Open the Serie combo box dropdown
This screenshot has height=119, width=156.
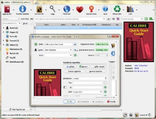point(71,55)
